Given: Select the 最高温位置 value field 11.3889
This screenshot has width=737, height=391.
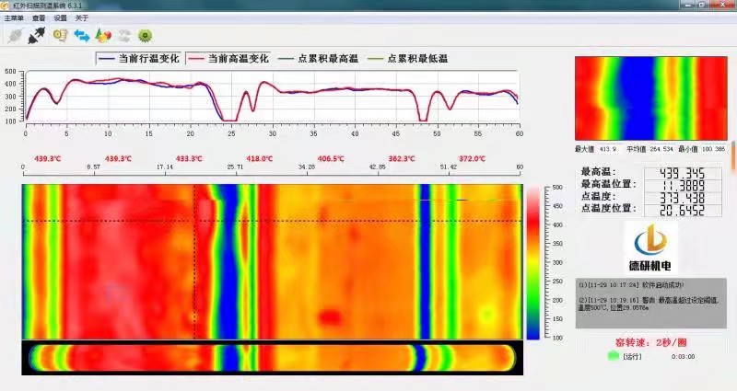Looking at the screenshot, I should pos(683,186).
